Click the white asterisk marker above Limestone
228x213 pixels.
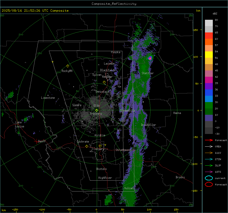pyautogui.click(x=48, y=95)
